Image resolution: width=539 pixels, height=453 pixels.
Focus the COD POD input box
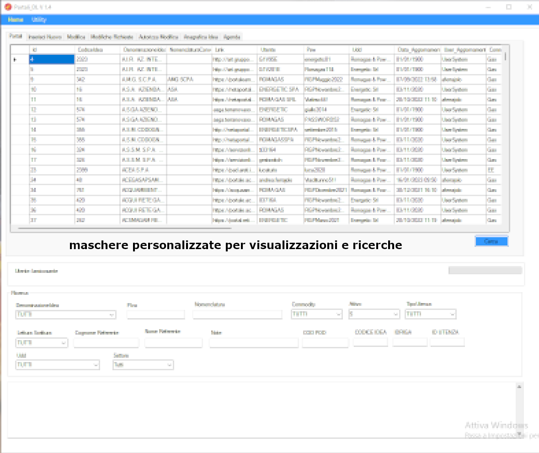(325, 342)
